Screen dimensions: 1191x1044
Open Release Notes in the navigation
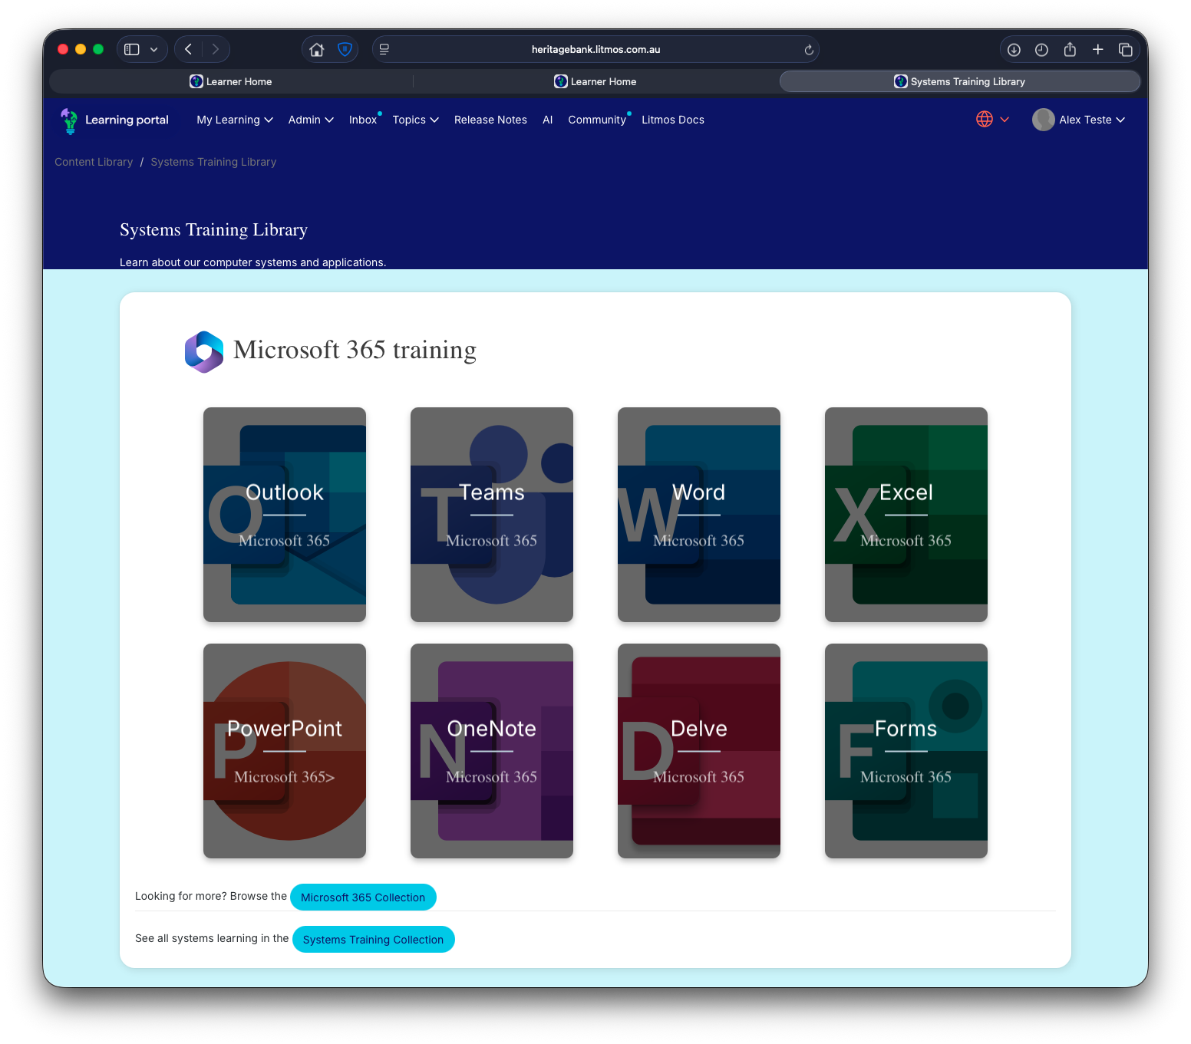coord(490,120)
